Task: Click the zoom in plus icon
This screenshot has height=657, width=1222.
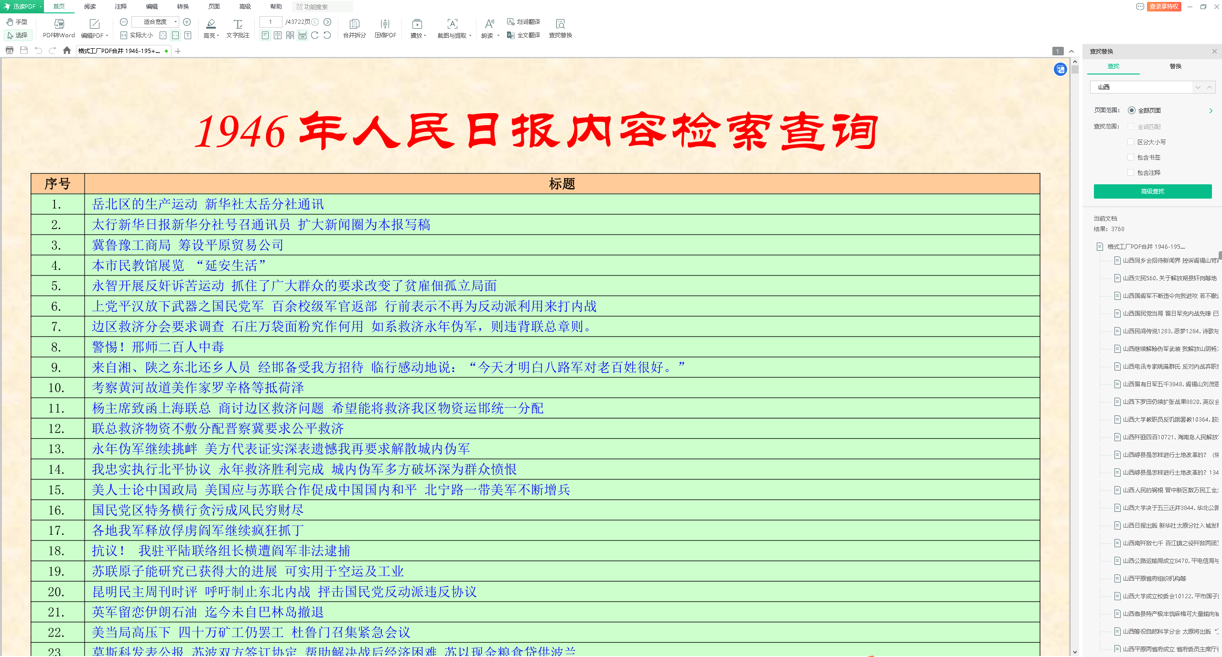Action: tap(187, 22)
